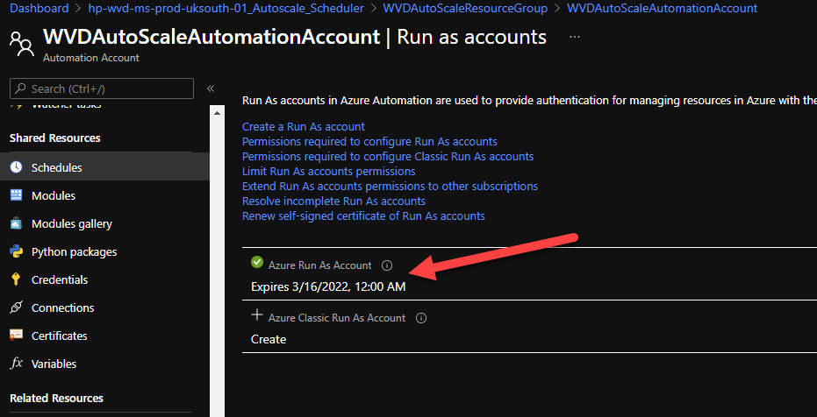This screenshot has height=417, width=817.
Task: Click the Credentials key icon
Action: coord(16,279)
